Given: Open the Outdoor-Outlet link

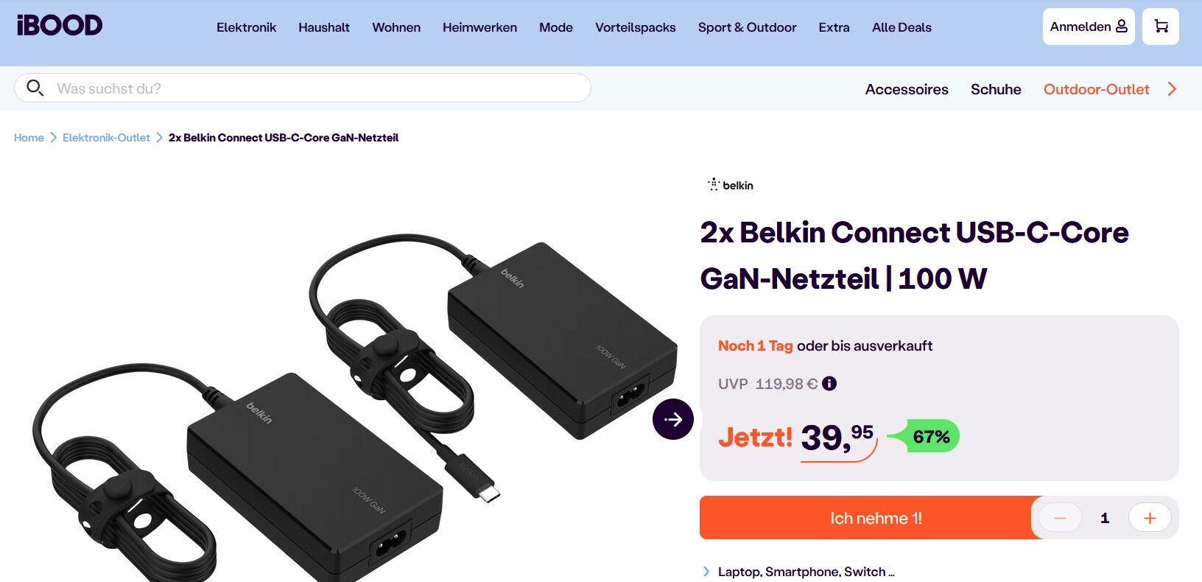Looking at the screenshot, I should [x=1096, y=89].
